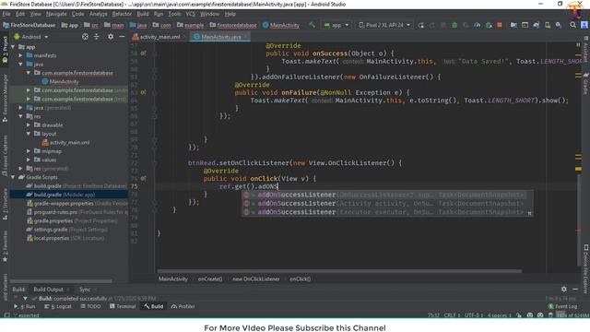Click the Make Project hammer icon
Image resolution: width=590 pixels, height=332 pixels.
click(x=312, y=25)
